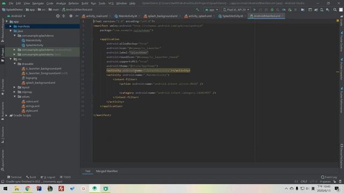Click the yellow warning marker in editor gutter
Image resolution: width=344 pixels, height=193 pixels.
[338, 20]
